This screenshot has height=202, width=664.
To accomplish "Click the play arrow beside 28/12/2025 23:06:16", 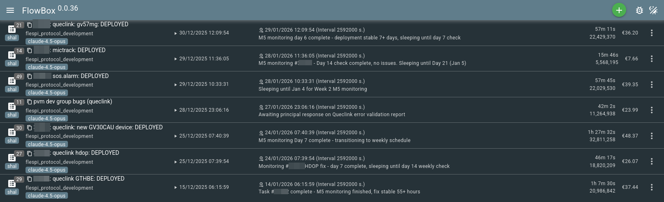I will coord(176,110).
